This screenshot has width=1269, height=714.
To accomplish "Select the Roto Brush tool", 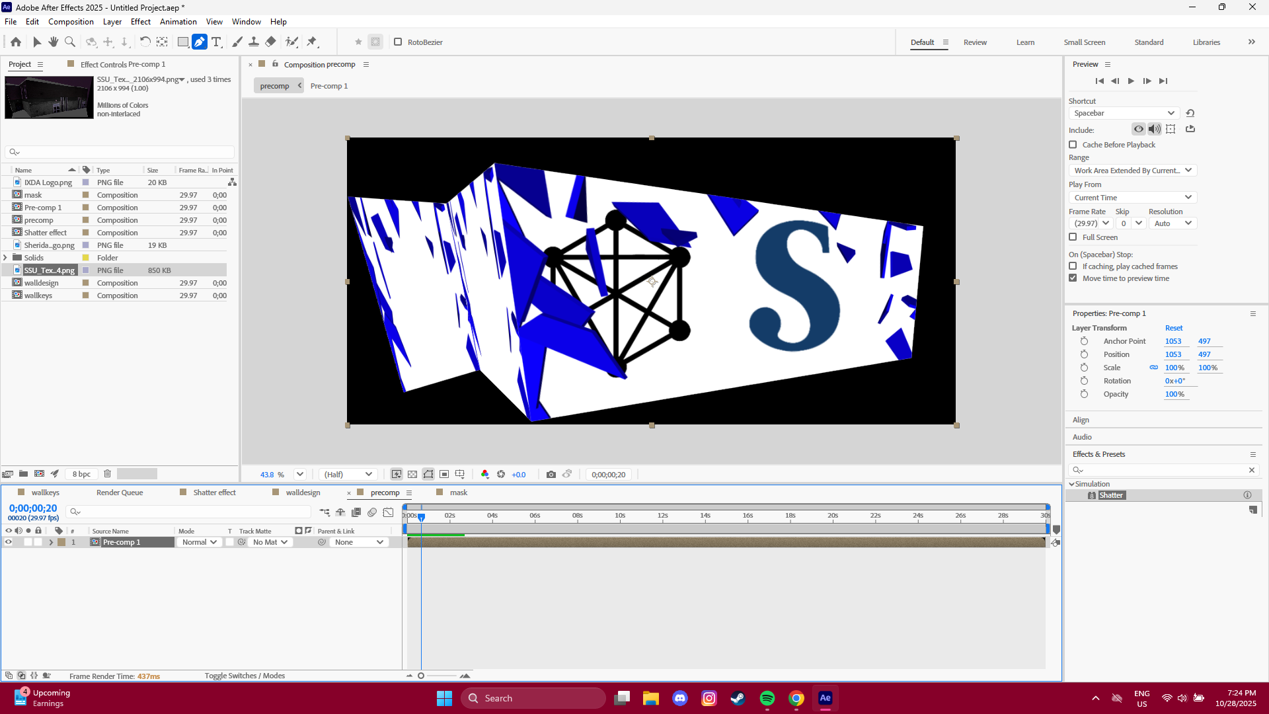I will click(x=293, y=42).
